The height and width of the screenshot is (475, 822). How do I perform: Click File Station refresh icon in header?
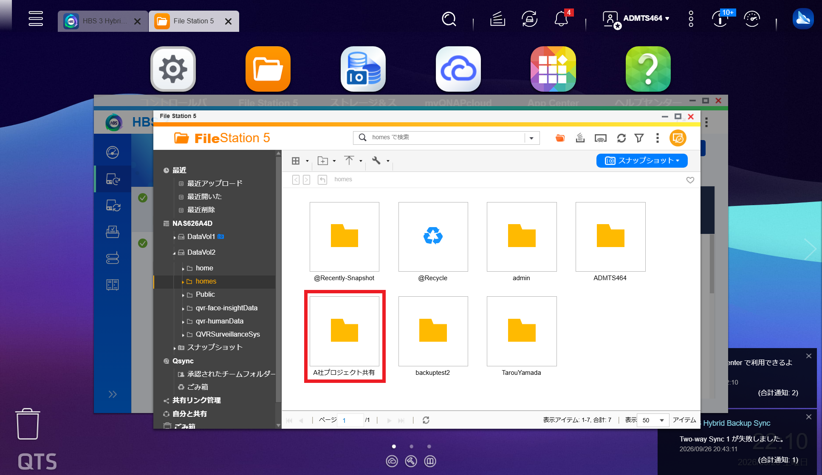pos(621,138)
